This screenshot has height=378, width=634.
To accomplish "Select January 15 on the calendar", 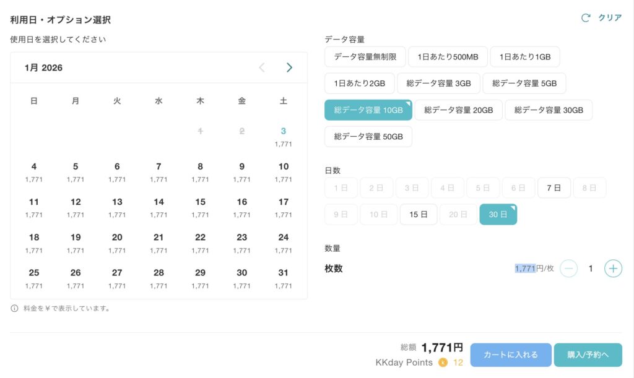I will [x=200, y=204].
